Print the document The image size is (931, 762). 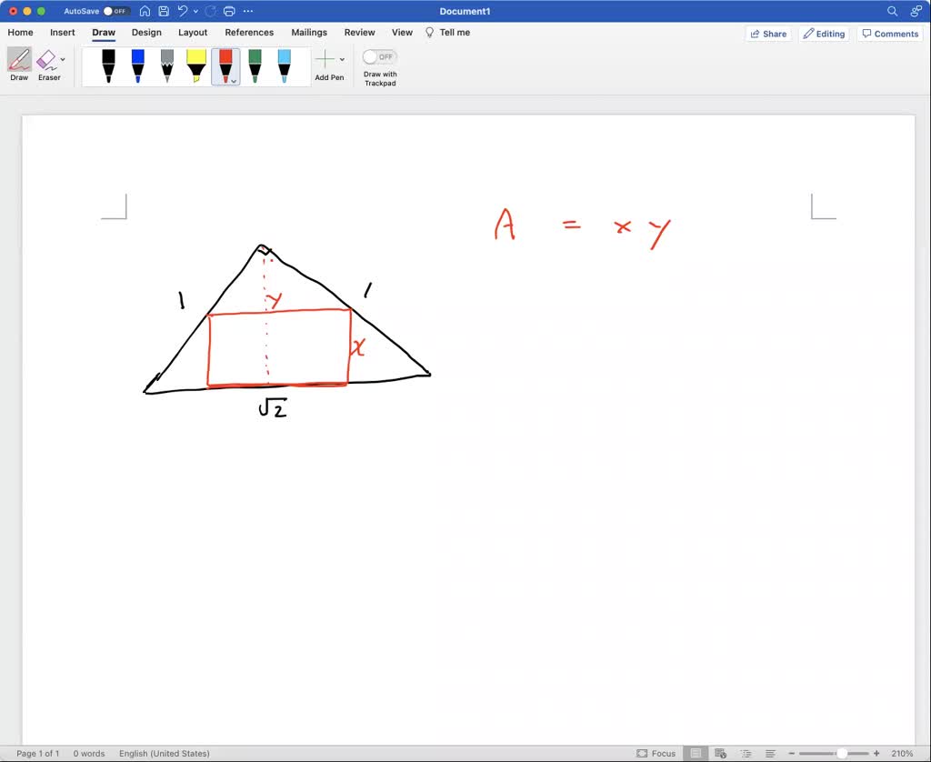click(229, 11)
